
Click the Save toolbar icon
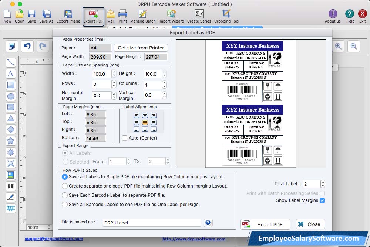[31, 16]
